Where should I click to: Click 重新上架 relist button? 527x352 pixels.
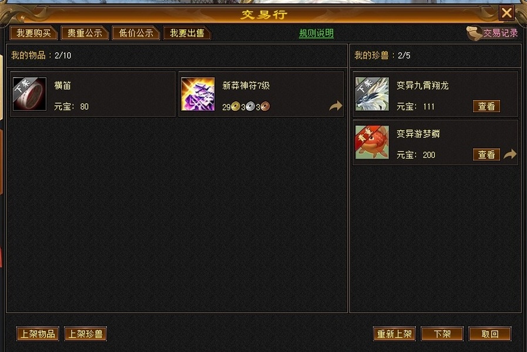[x=395, y=334]
